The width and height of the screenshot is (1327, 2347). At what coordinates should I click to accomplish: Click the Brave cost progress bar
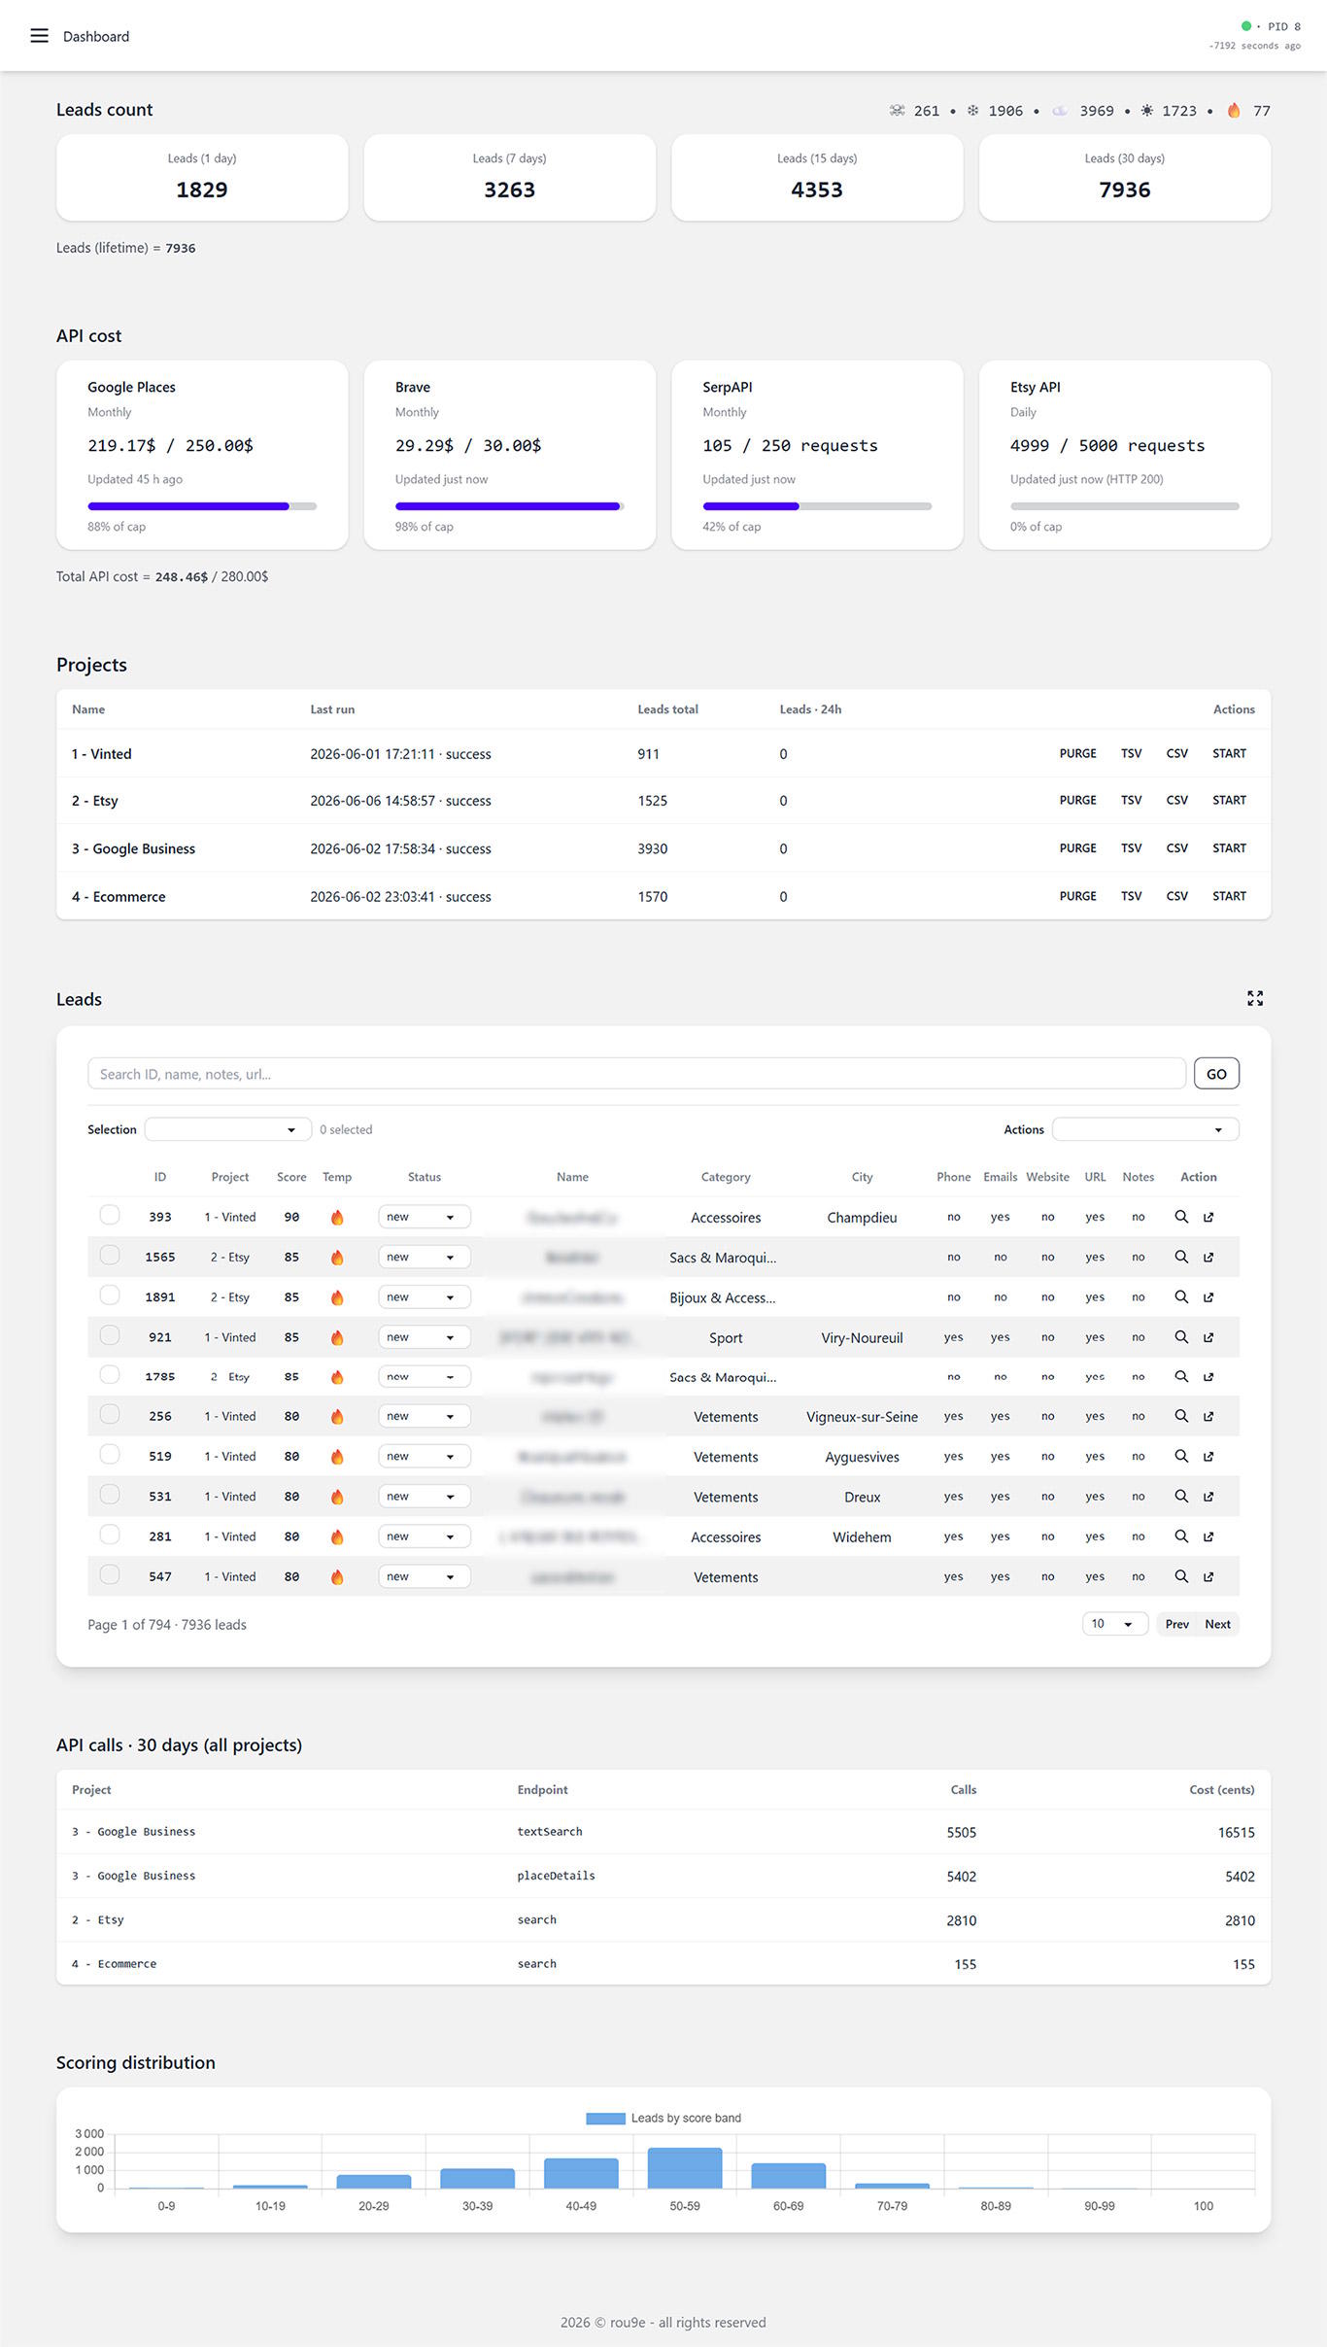[x=509, y=506]
